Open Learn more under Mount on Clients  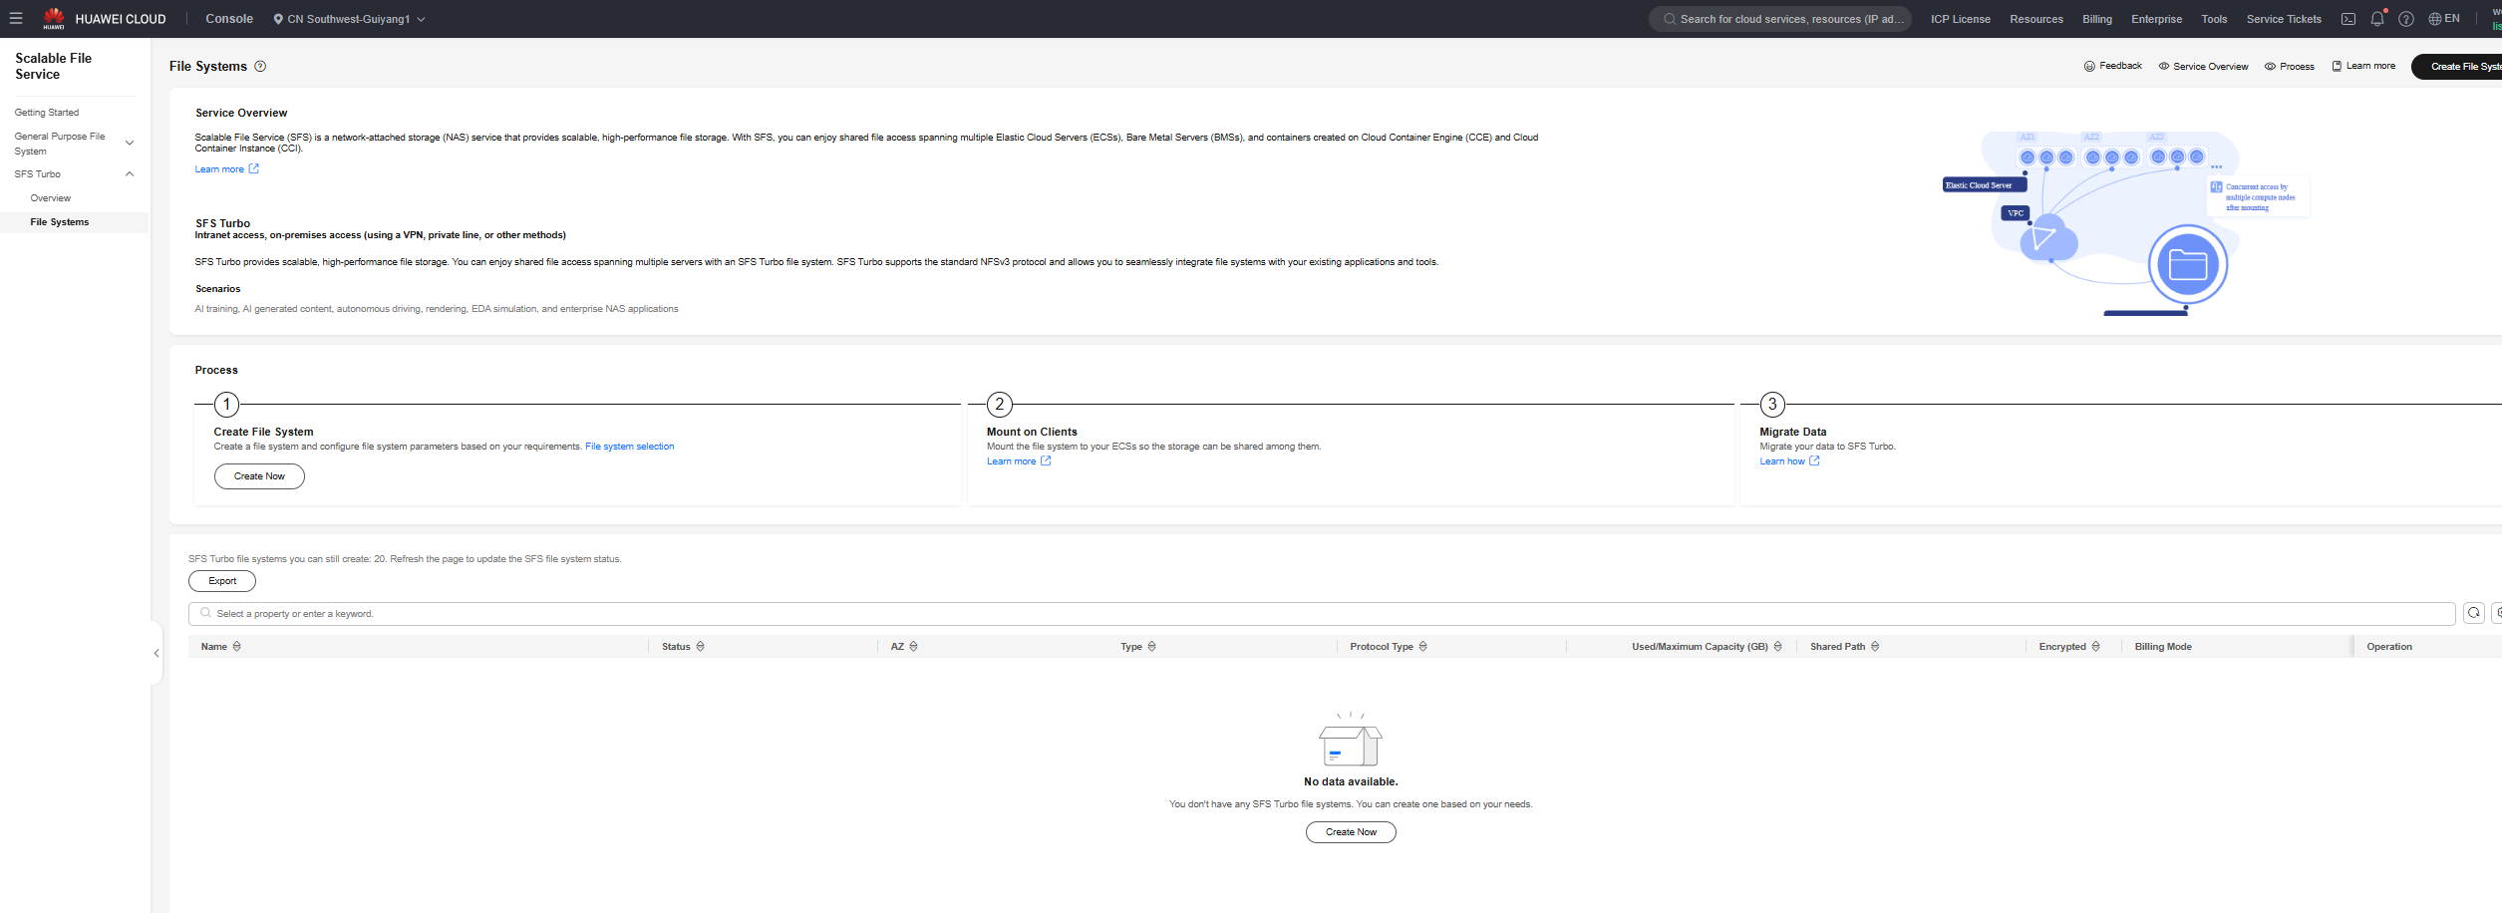click(x=1019, y=461)
